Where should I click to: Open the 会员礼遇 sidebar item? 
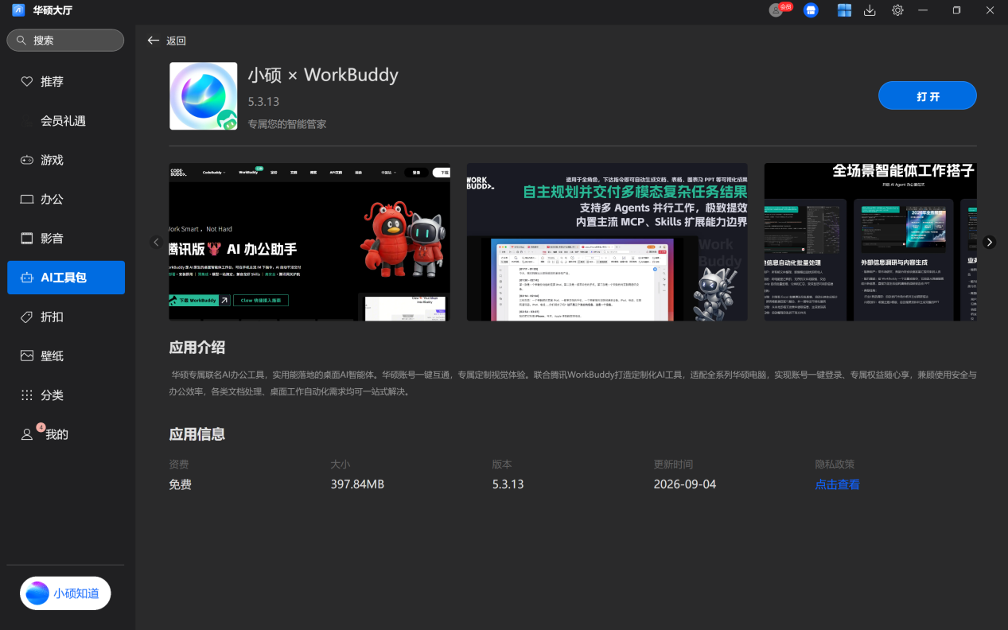click(x=66, y=121)
